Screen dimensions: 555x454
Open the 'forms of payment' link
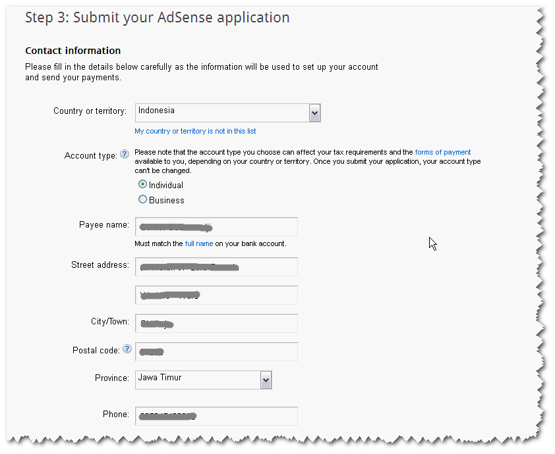(x=442, y=152)
